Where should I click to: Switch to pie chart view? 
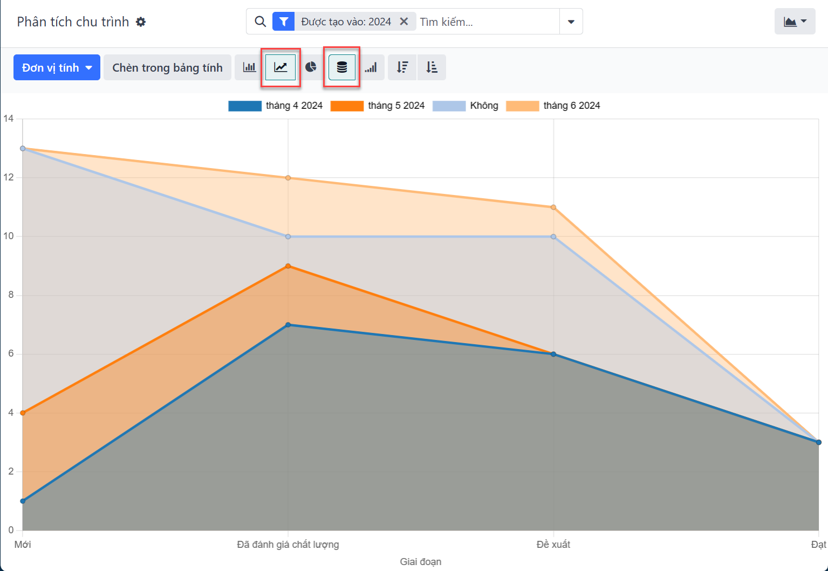(311, 67)
